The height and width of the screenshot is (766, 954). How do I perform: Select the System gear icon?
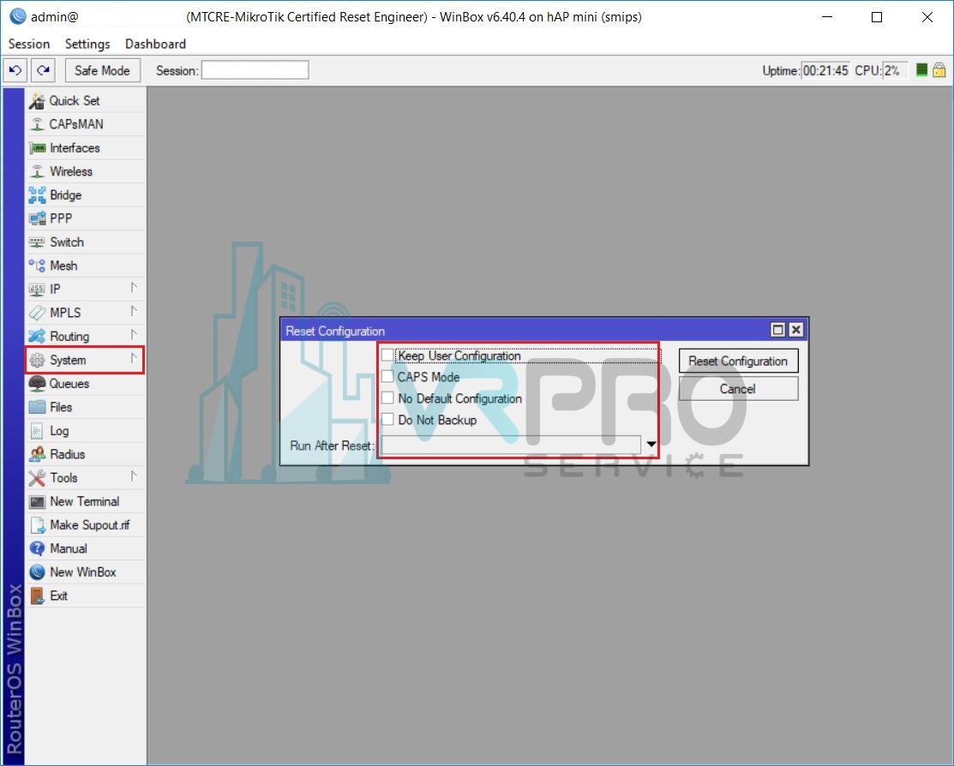[x=37, y=360]
